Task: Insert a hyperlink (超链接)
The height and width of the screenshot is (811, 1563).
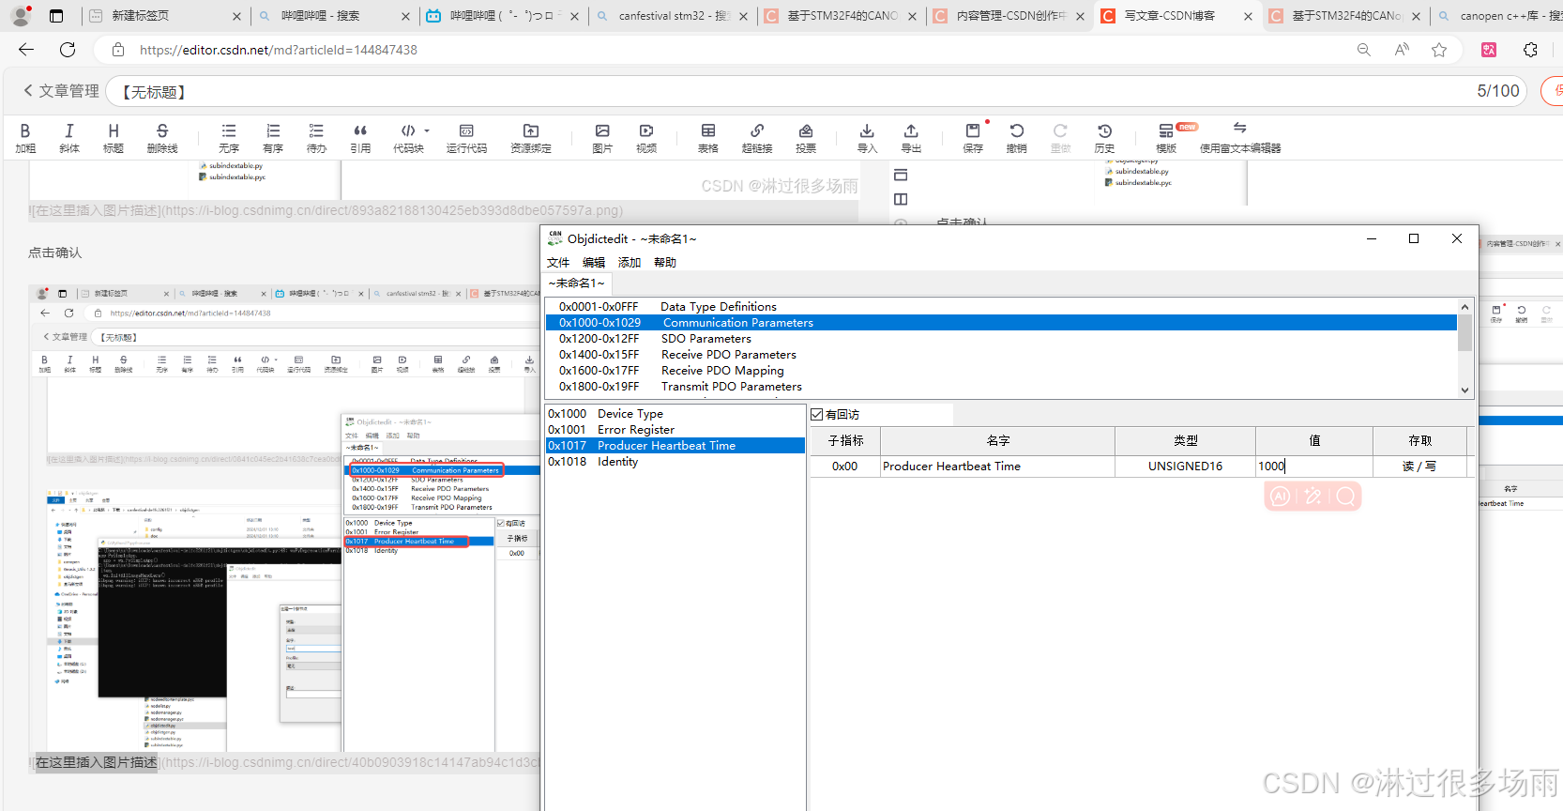Action: point(757,137)
